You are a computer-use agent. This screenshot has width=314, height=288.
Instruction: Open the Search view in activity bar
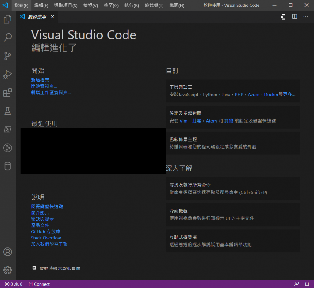8,37
